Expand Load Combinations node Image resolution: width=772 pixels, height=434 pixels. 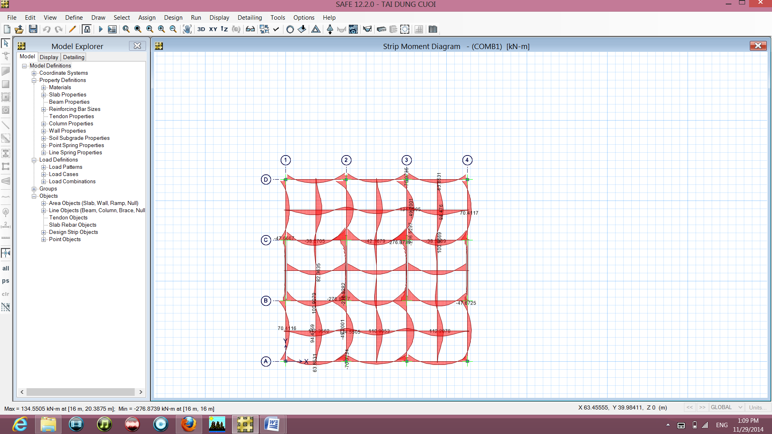tap(44, 182)
